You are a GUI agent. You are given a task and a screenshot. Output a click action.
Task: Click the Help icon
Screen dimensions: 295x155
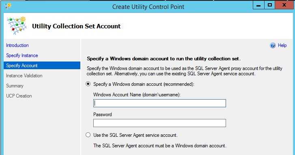tap(273, 45)
